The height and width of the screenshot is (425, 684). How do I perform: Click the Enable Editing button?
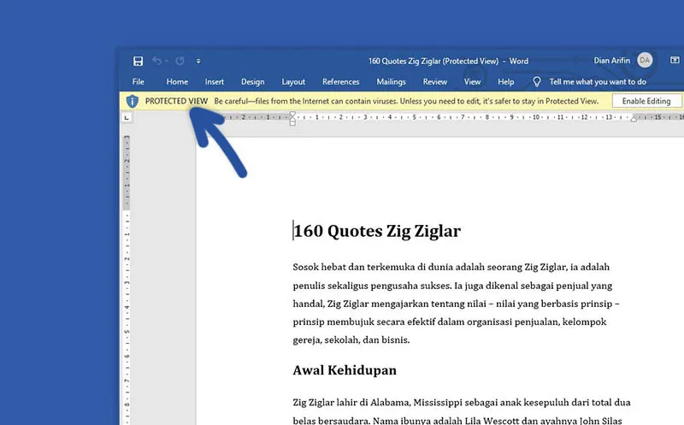(646, 101)
